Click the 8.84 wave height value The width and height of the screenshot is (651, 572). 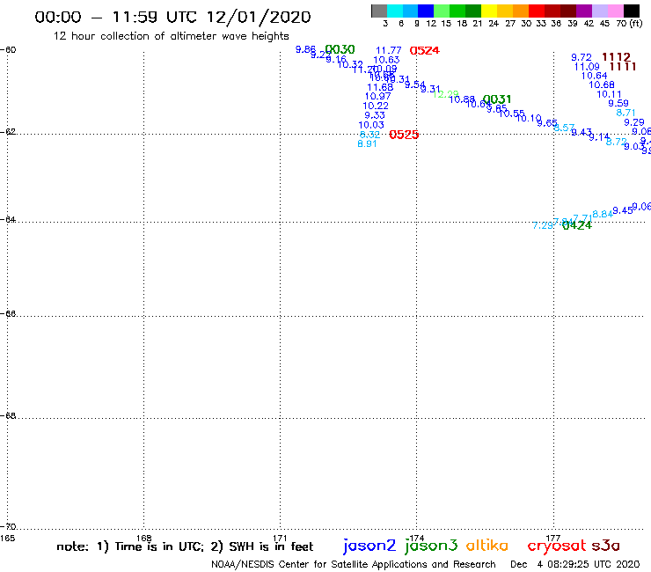(603, 215)
